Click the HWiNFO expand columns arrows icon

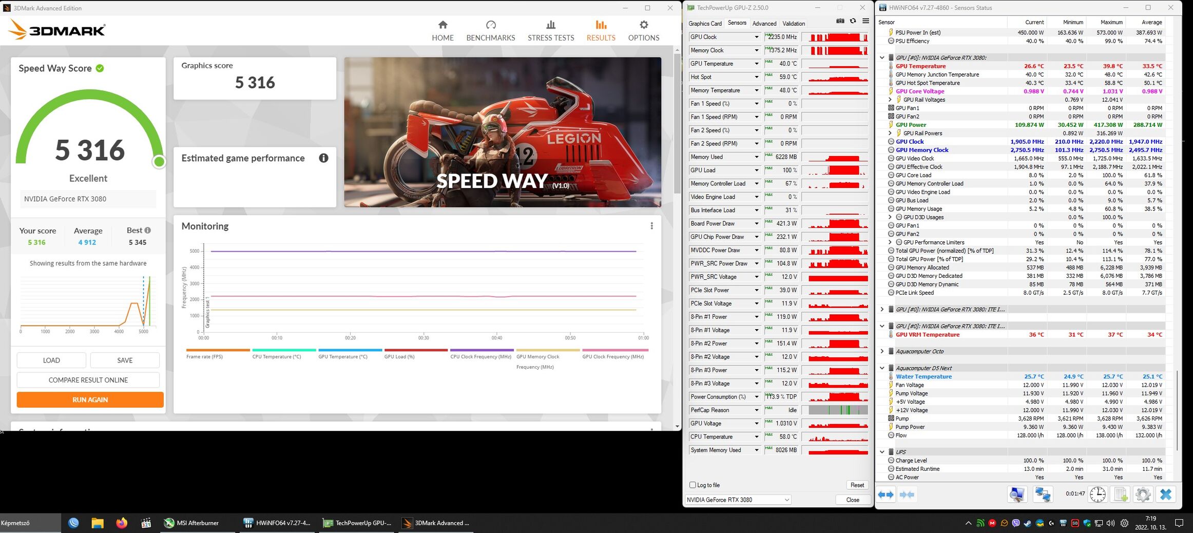(x=886, y=494)
